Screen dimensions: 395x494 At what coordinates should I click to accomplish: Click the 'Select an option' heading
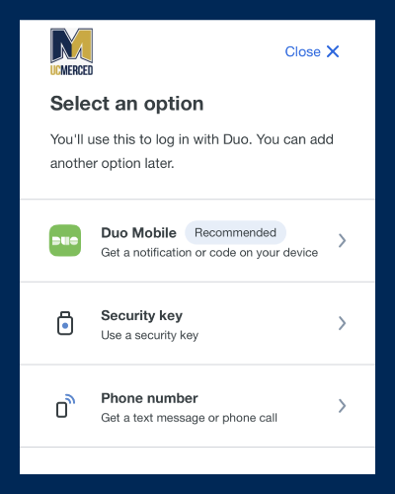point(126,104)
